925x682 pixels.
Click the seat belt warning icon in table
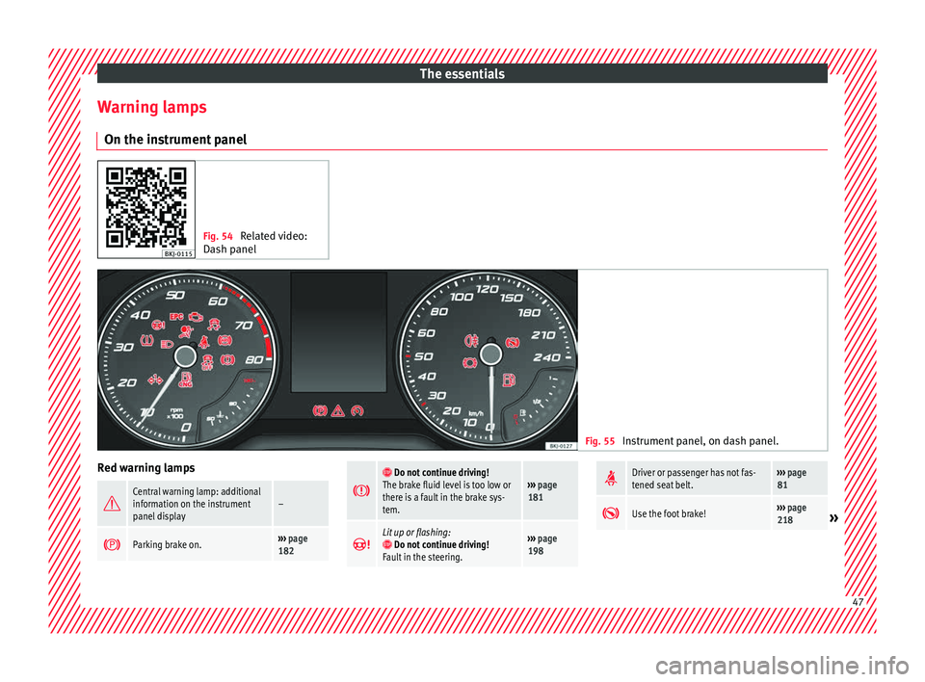pos(611,479)
